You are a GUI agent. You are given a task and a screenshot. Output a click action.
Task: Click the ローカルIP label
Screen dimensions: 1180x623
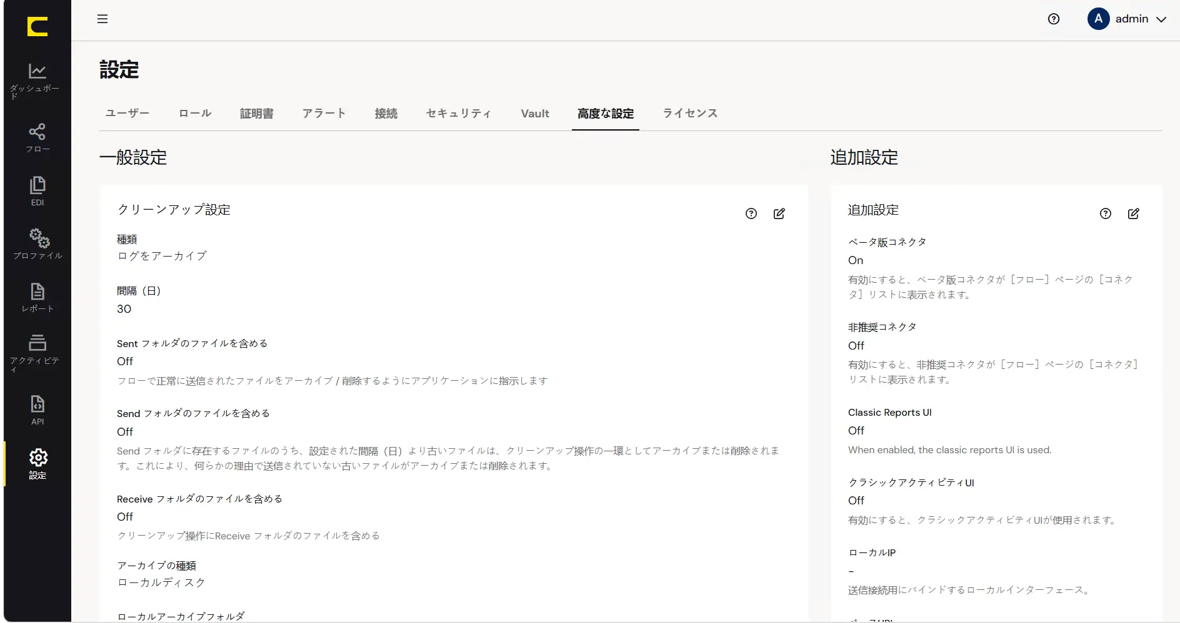(872, 552)
